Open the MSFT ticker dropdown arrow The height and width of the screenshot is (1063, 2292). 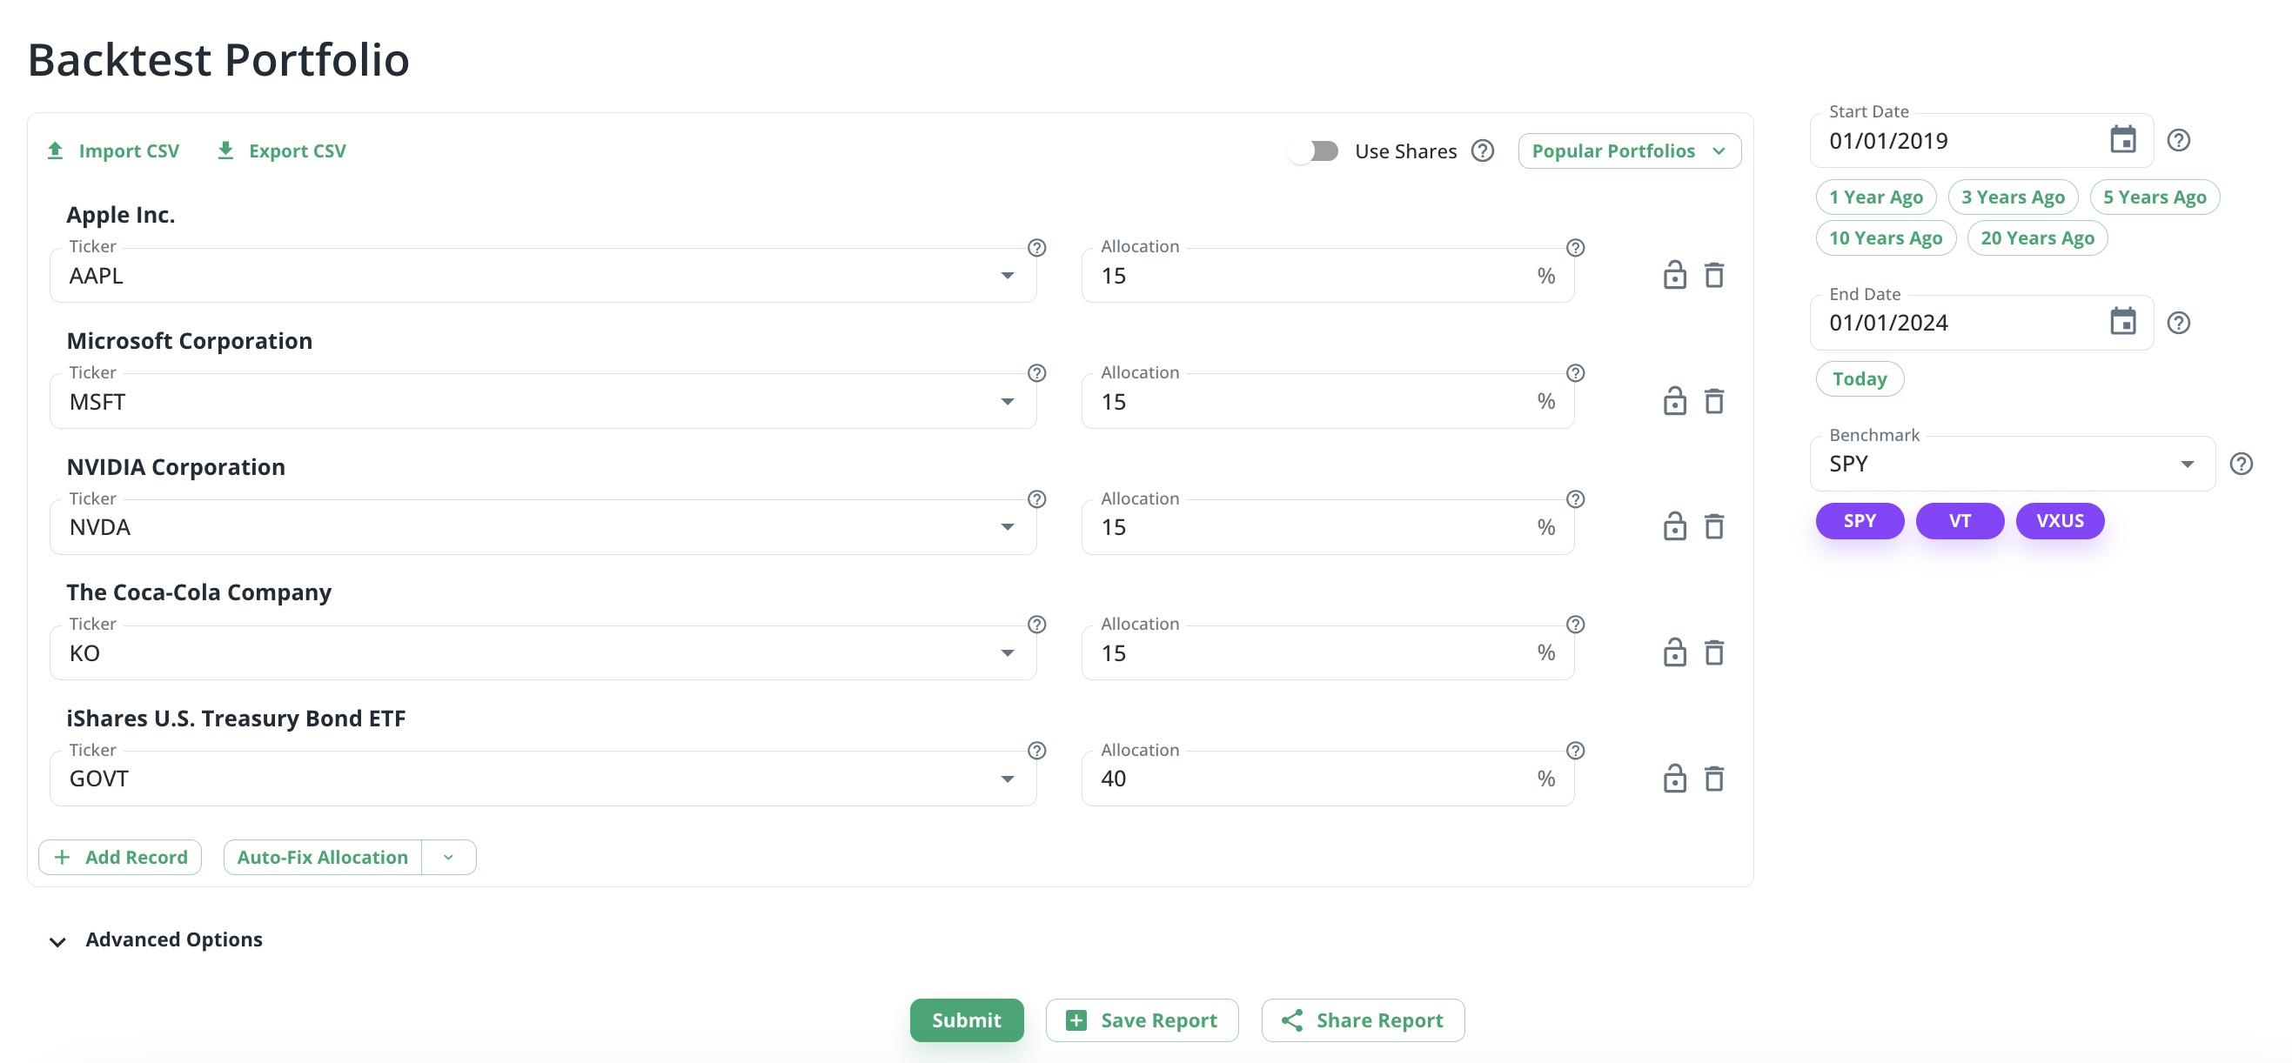1007,402
